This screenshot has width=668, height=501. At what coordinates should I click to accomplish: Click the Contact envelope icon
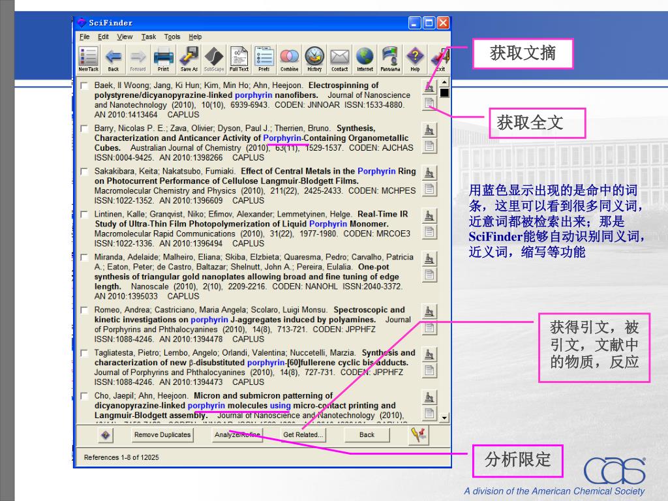click(x=339, y=59)
